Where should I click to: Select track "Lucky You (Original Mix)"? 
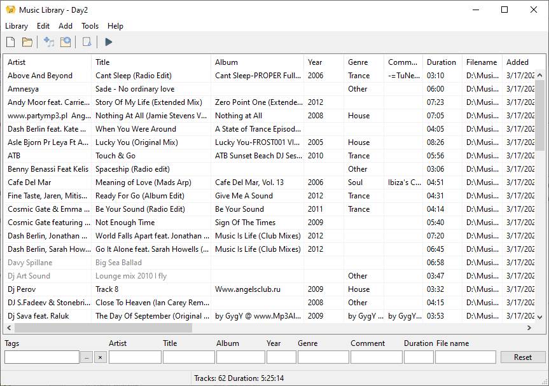coord(137,142)
